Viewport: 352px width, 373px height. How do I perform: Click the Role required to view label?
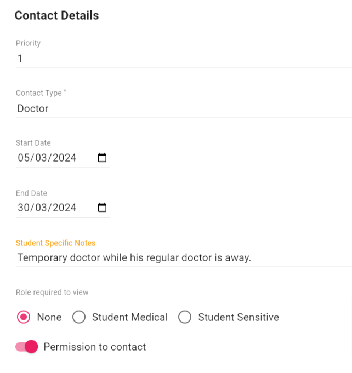point(52,292)
